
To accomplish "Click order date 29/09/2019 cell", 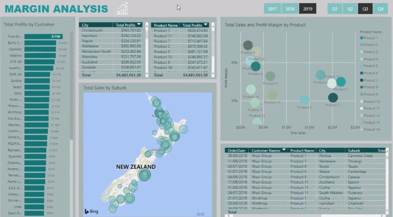I will pyautogui.click(x=237, y=156).
